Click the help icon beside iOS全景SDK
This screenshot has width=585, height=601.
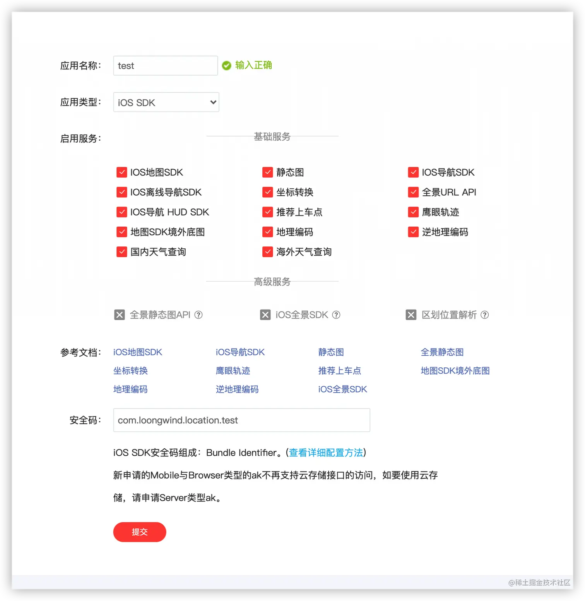337,315
